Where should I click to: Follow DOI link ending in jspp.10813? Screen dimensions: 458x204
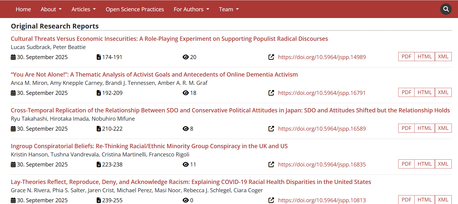[x=322, y=200]
